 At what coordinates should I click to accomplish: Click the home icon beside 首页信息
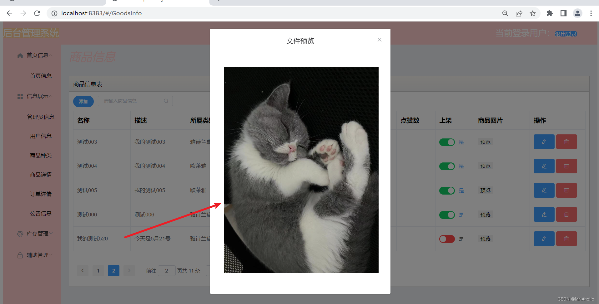coord(20,55)
